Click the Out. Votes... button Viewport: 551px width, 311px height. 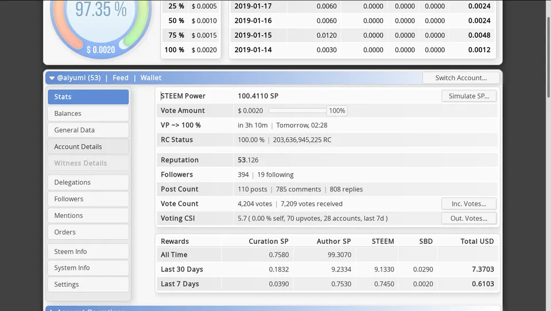pos(469,218)
